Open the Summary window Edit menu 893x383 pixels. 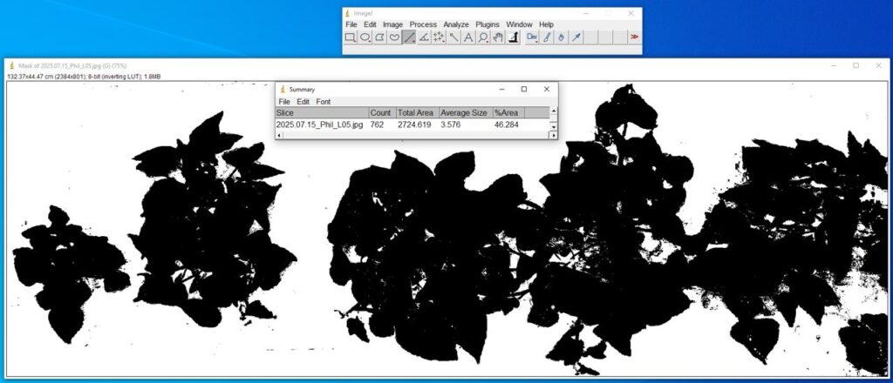(x=303, y=102)
